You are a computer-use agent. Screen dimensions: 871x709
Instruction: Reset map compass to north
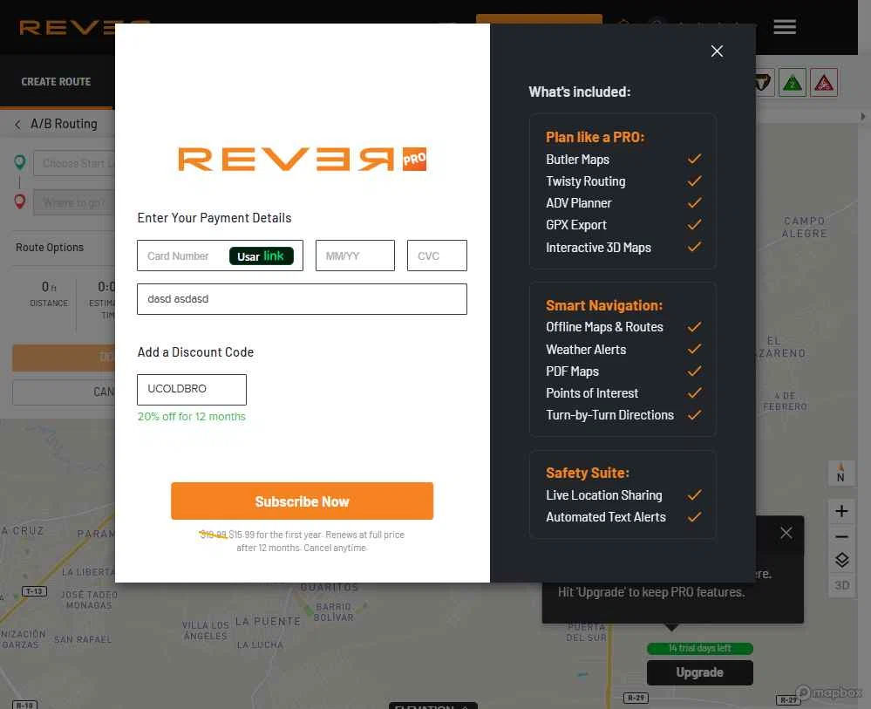click(841, 474)
